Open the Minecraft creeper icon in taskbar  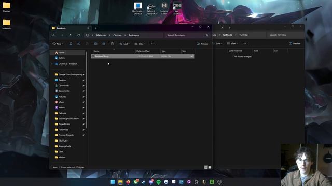212,182
